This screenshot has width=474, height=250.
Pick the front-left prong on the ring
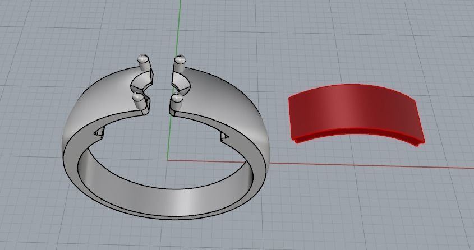click(139, 101)
